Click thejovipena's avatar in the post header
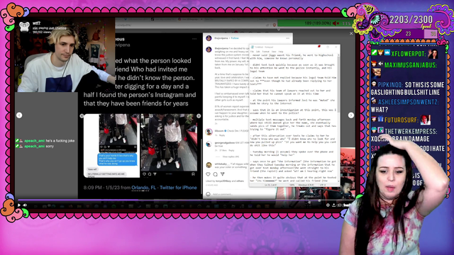 pyautogui.click(x=209, y=38)
